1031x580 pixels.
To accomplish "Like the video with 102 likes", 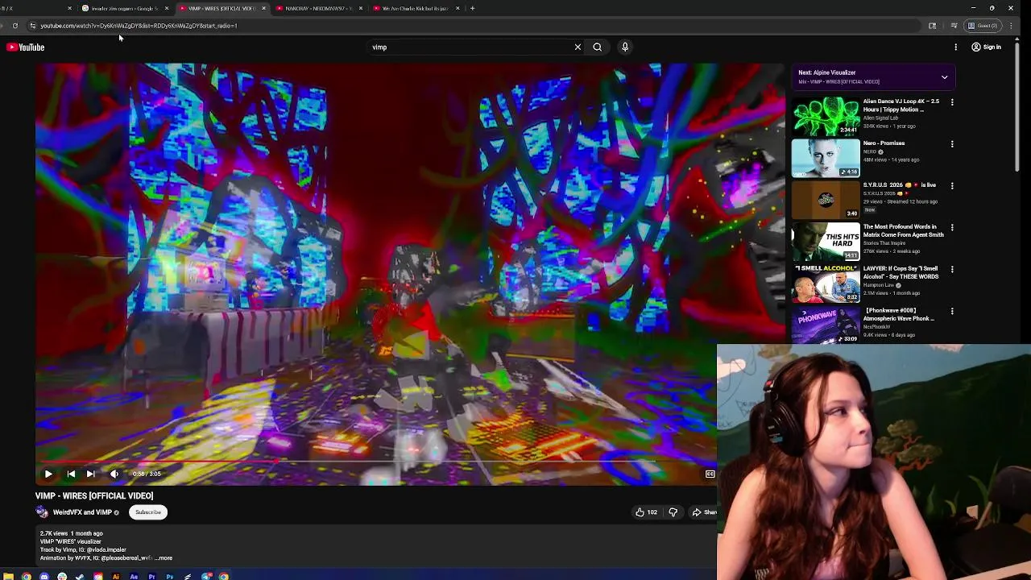I will point(646,512).
